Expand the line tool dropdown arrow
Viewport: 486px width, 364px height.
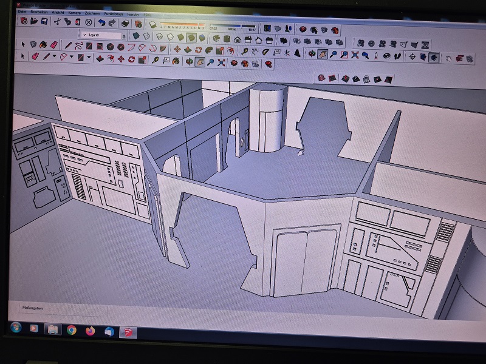[53, 57]
